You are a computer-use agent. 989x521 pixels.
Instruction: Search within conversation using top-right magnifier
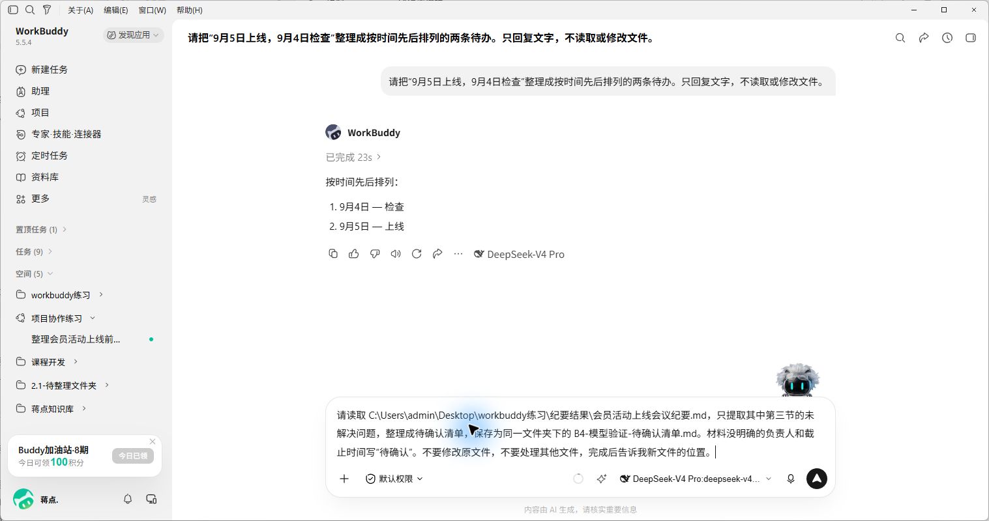[x=900, y=38]
